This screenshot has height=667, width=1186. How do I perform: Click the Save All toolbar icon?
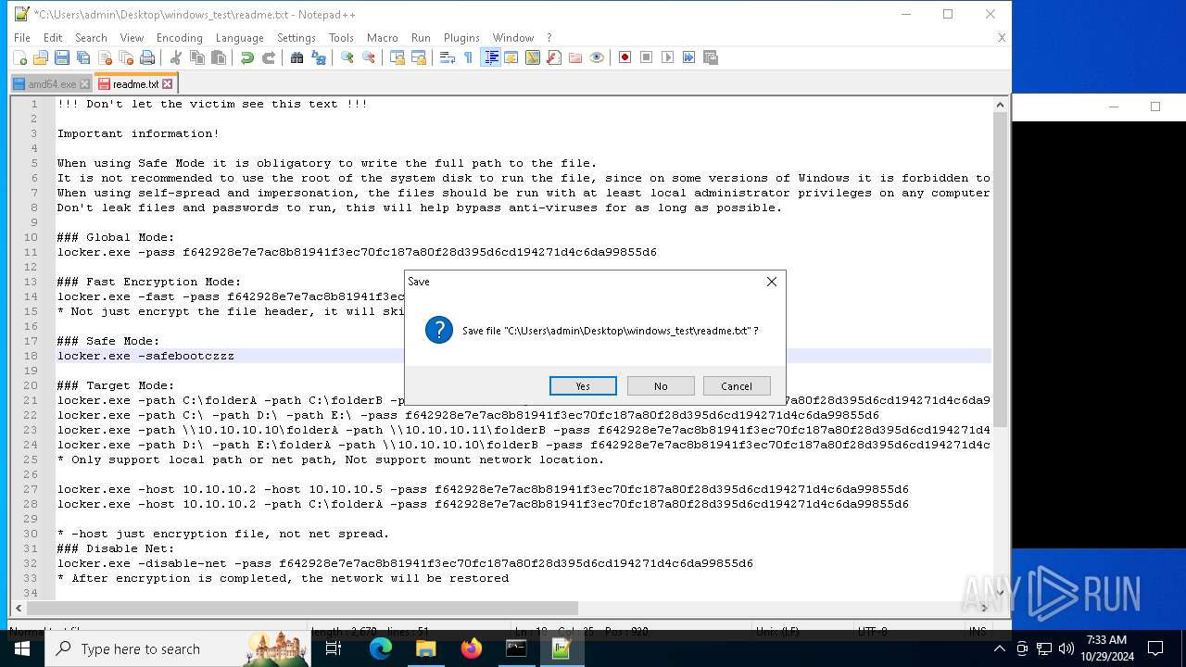[x=83, y=57]
